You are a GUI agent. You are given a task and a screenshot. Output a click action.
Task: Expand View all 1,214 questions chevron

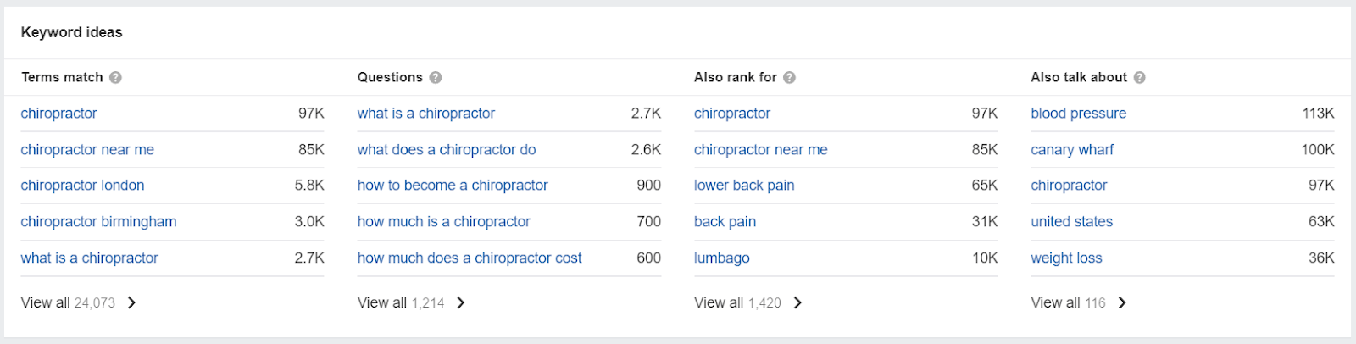coord(460,302)
